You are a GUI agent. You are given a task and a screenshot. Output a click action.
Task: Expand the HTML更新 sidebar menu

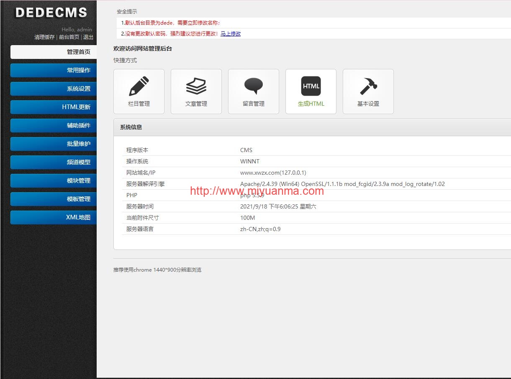coord(54,107)
